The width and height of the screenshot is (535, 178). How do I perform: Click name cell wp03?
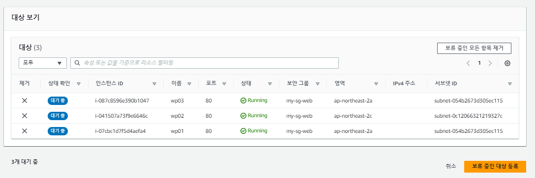178,101
